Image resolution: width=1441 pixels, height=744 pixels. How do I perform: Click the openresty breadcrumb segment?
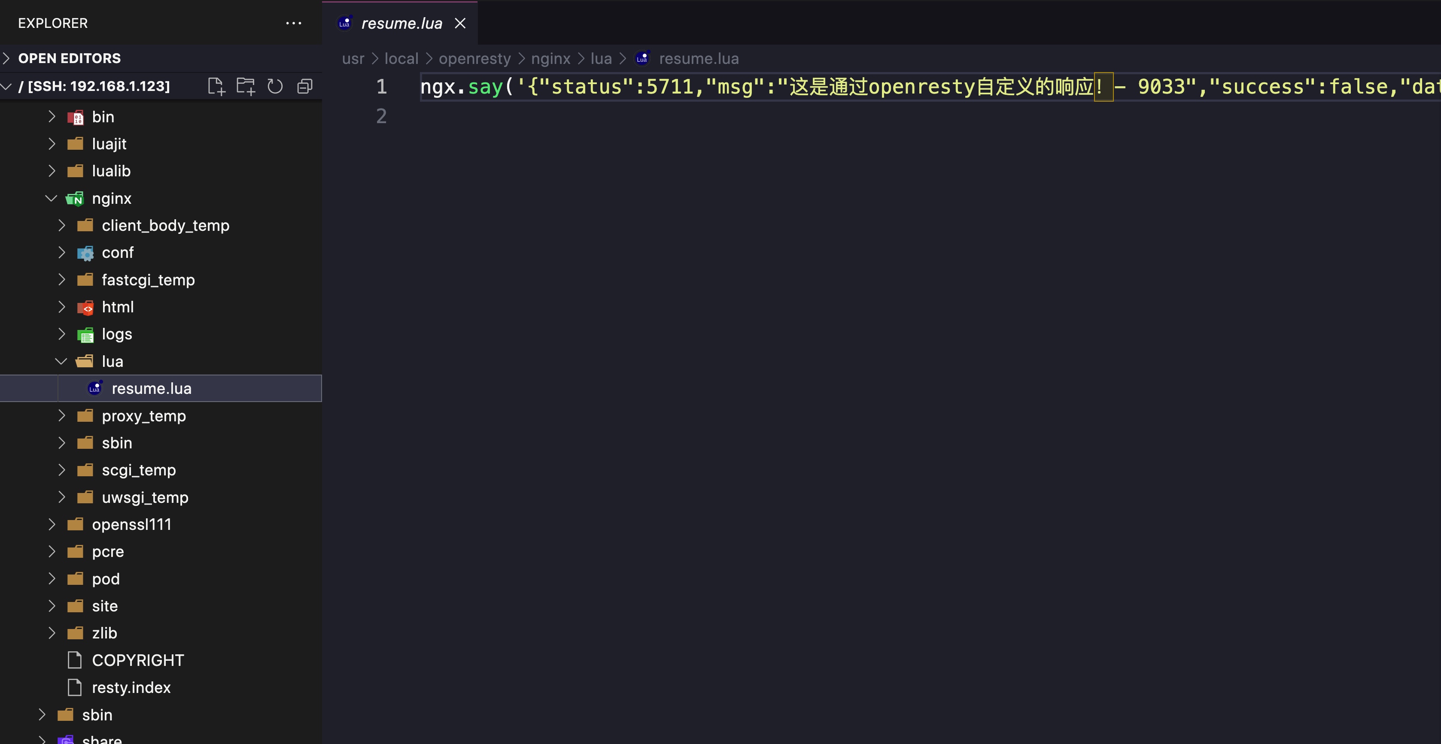[474, 59]
